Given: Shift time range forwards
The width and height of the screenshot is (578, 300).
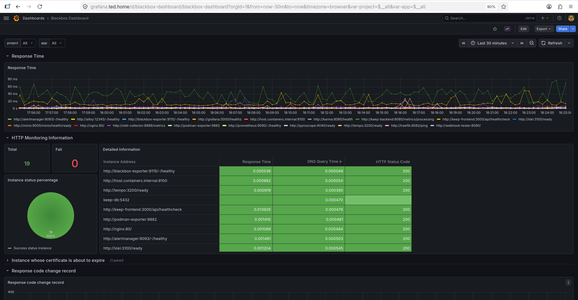Looking at the screenshot, I should 522,43.
